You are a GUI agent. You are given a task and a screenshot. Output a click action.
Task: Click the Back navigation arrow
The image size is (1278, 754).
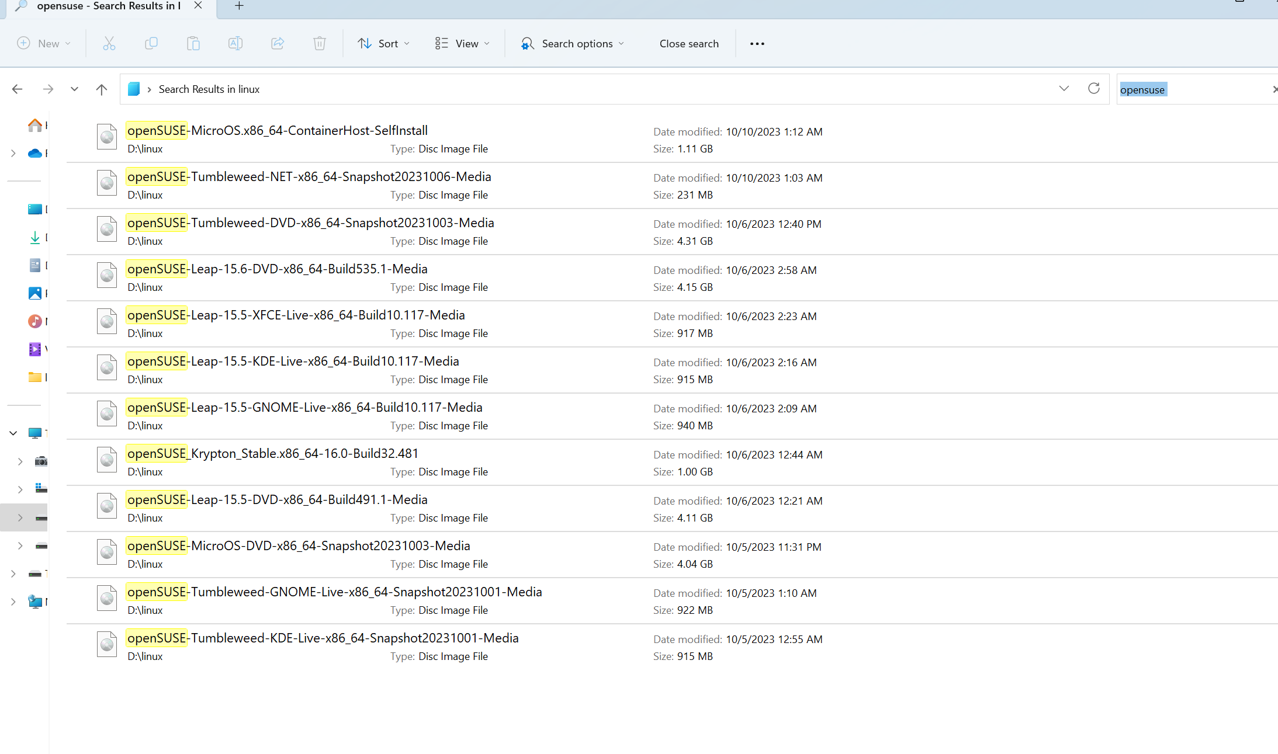(18, 89)
